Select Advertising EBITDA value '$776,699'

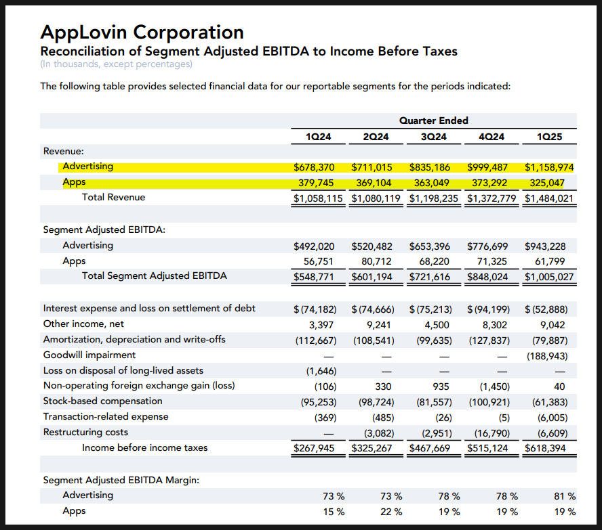pyautogui.click(x=487, y=246)
